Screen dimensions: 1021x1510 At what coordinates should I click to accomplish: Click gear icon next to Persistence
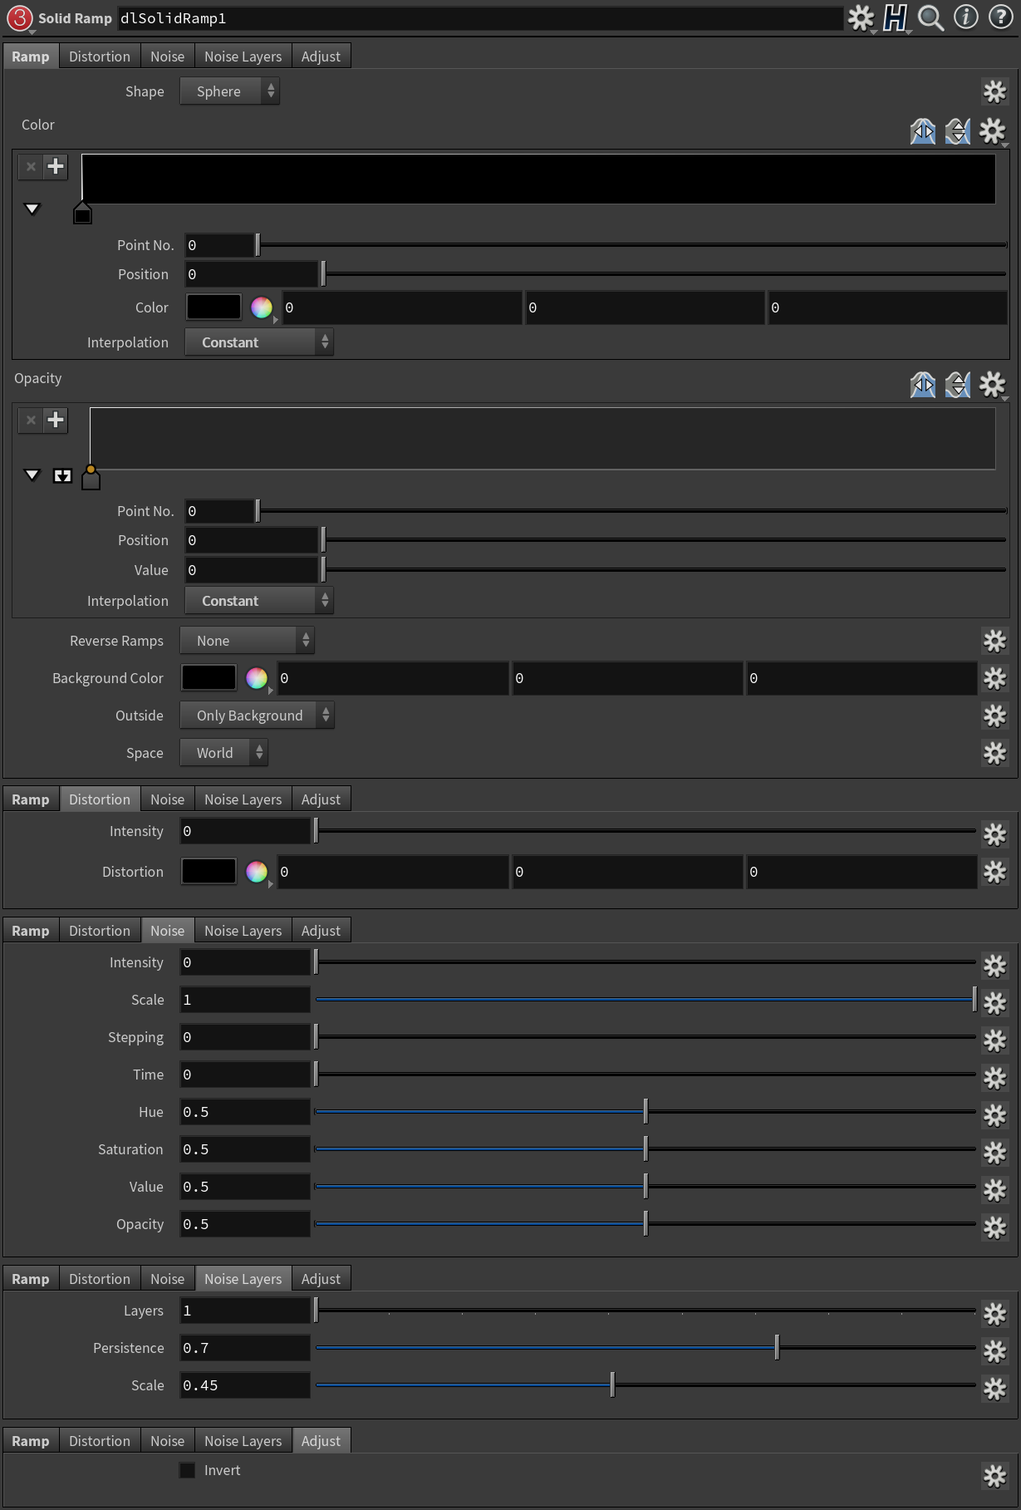point(994,1351)
